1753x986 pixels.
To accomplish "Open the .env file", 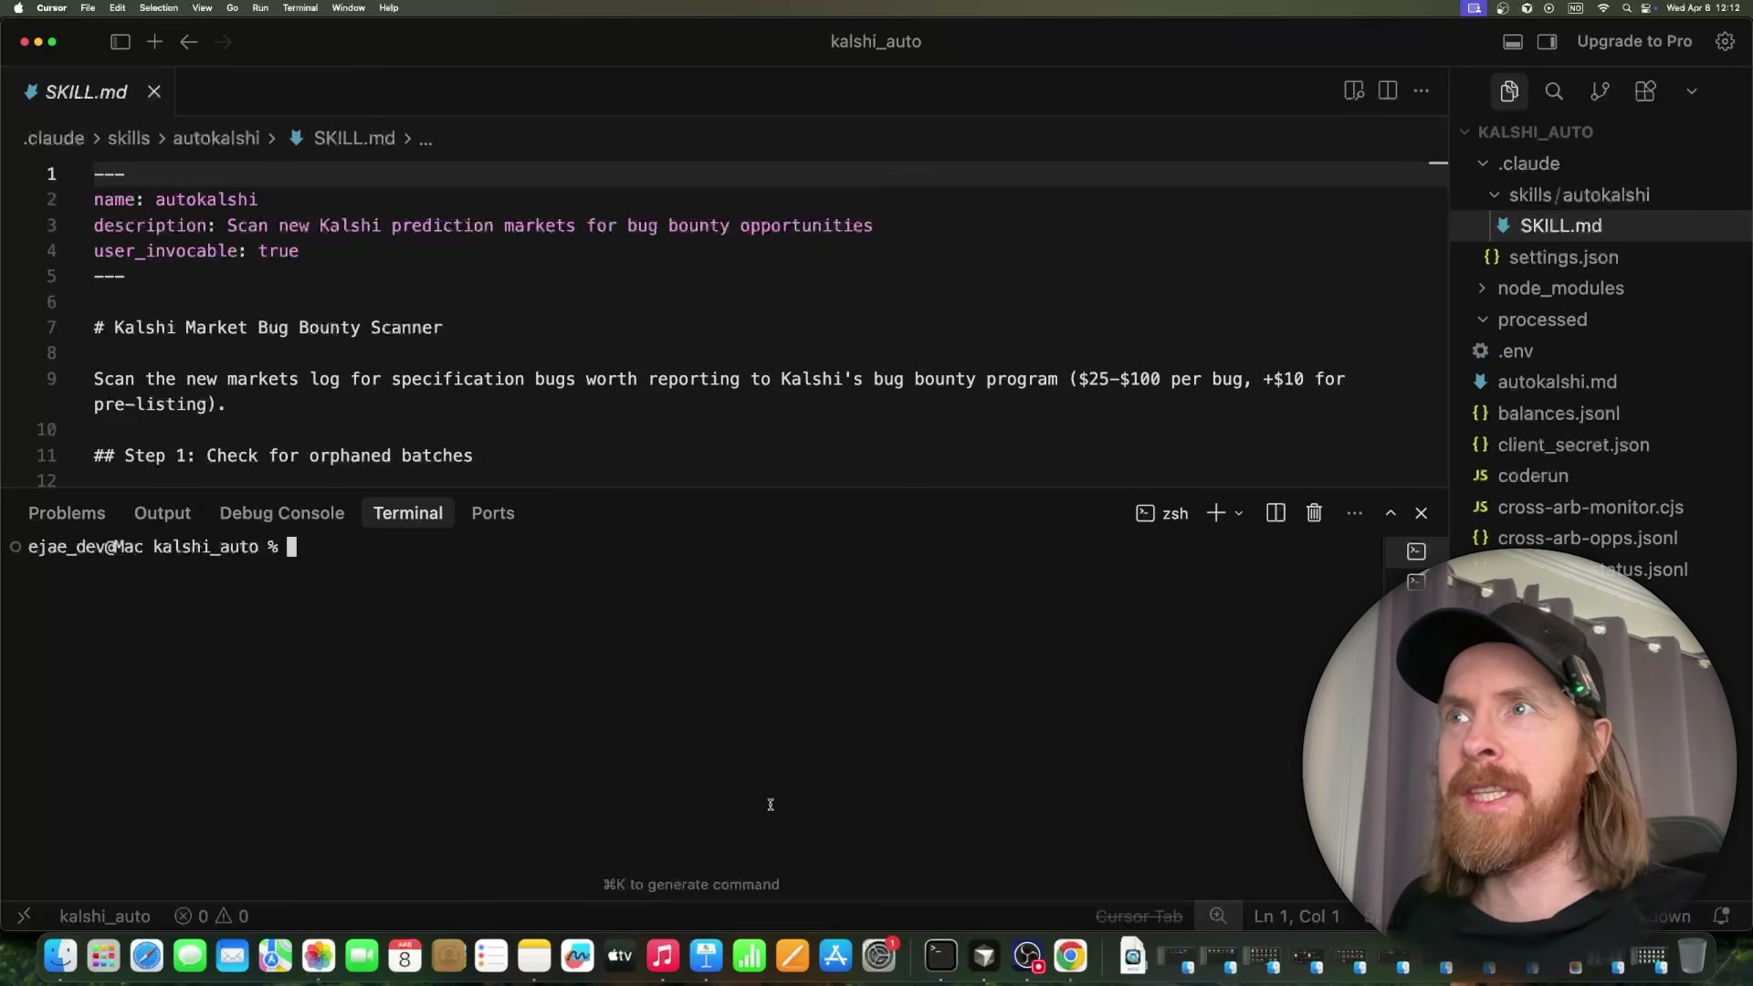I will tap(1515, 351).
